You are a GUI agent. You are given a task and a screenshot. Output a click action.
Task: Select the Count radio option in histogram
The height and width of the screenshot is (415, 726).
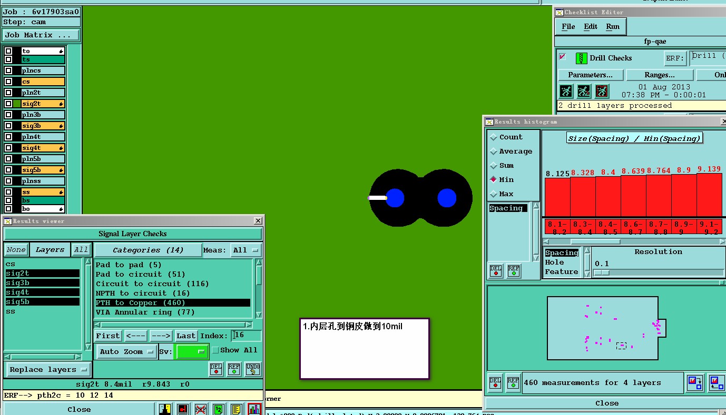(506, 137)
